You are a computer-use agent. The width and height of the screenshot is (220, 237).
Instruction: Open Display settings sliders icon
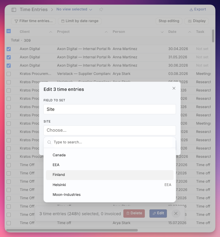coord(190,21)
